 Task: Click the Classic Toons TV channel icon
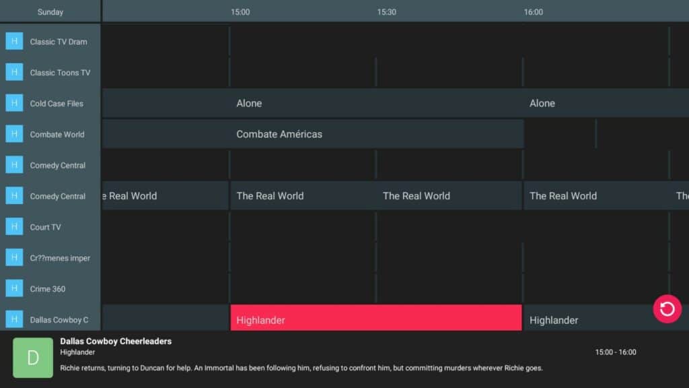[14, 72]
